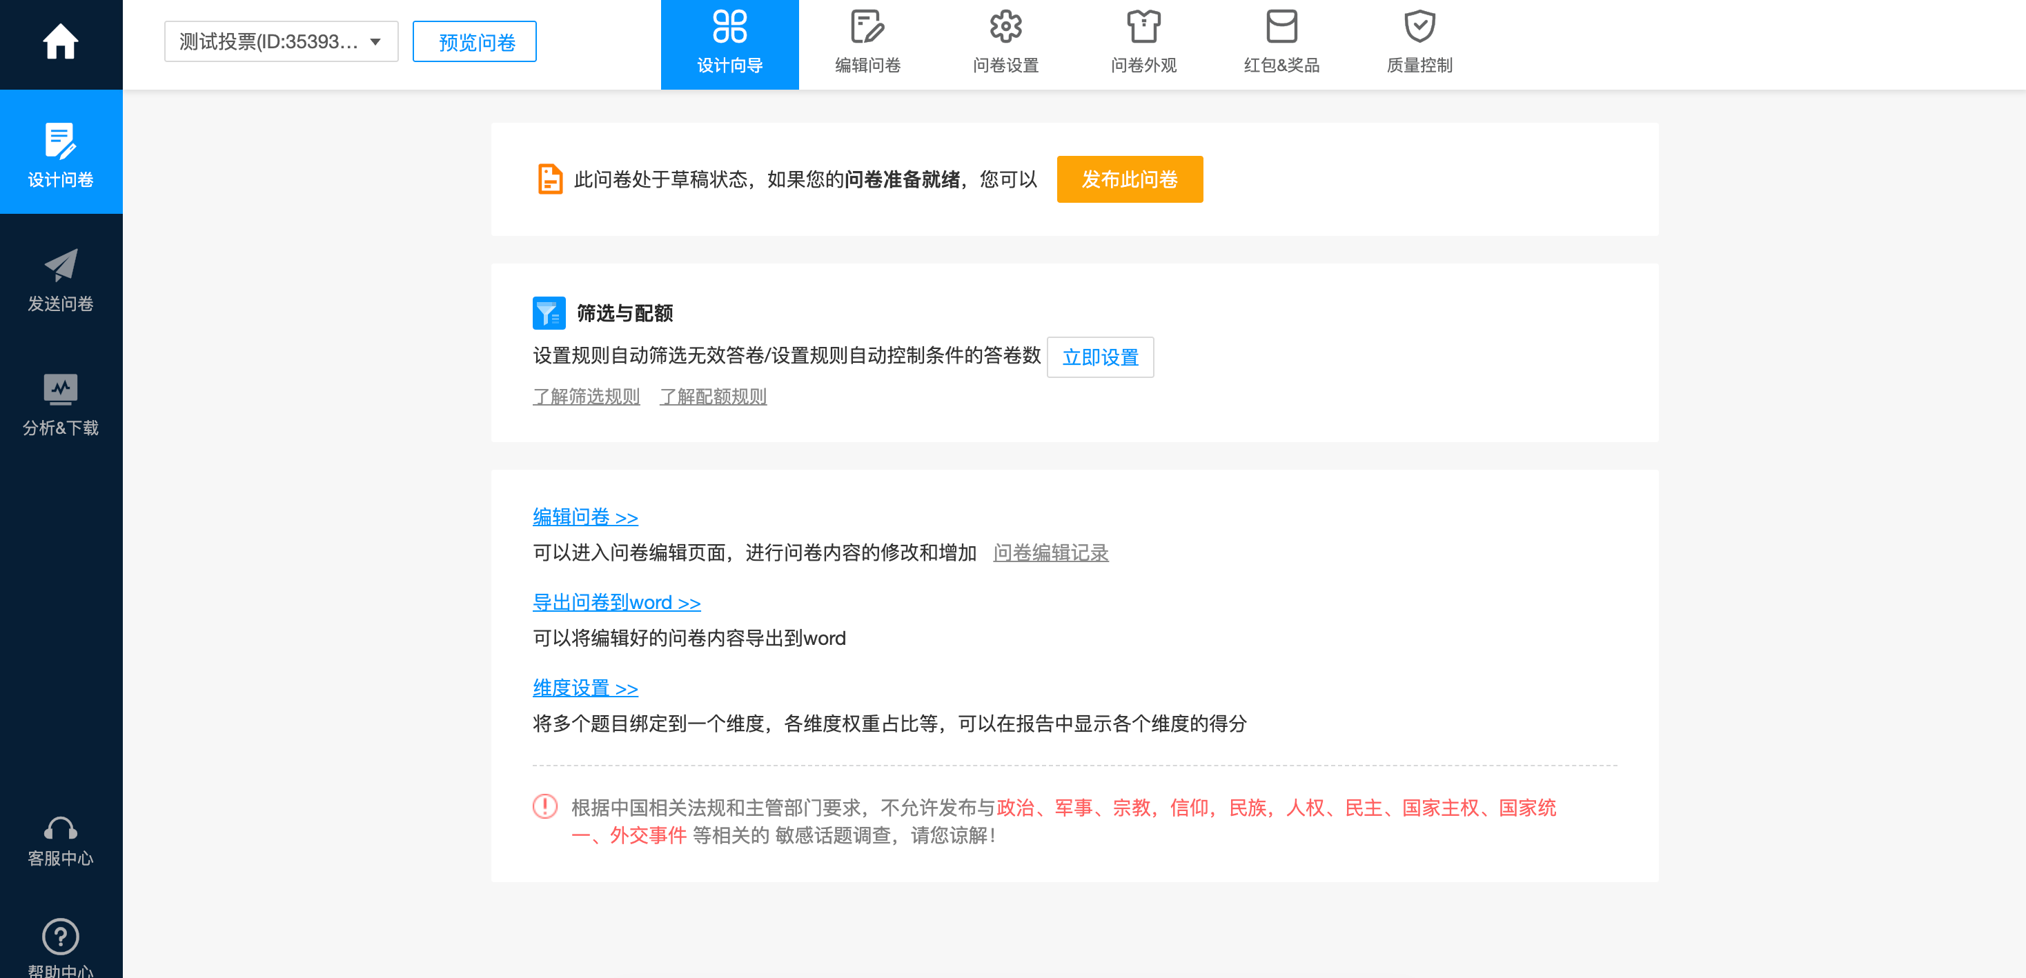Select the 设计向导 tab
The image size is (2026, 978).
pos(729,43)
